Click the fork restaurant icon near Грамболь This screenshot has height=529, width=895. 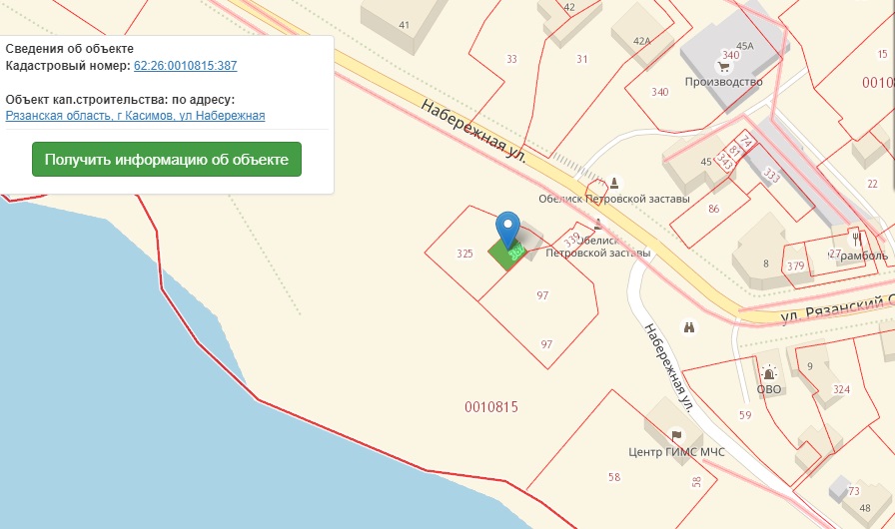point(856,238)
